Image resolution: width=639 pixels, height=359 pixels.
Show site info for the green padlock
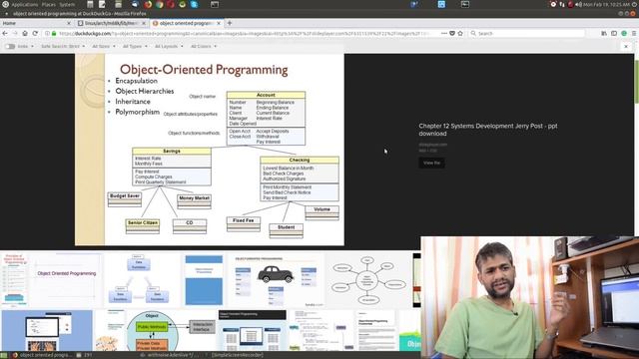click(x=54, y=33)
